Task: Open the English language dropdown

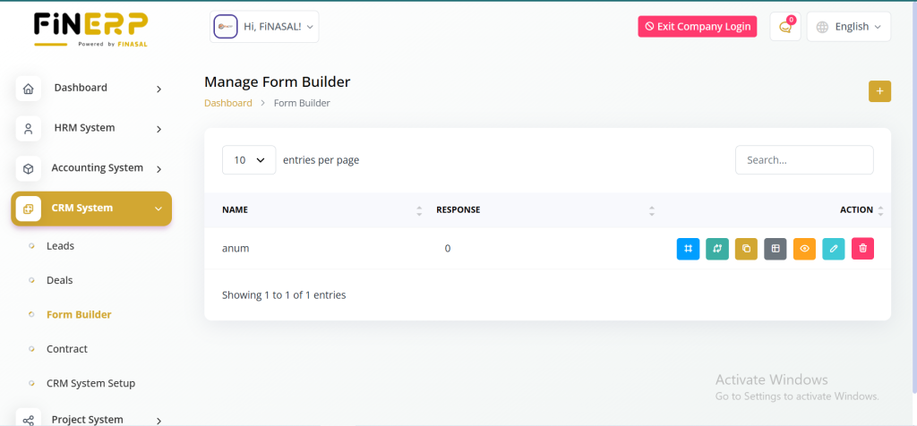Action: (849, 27)
